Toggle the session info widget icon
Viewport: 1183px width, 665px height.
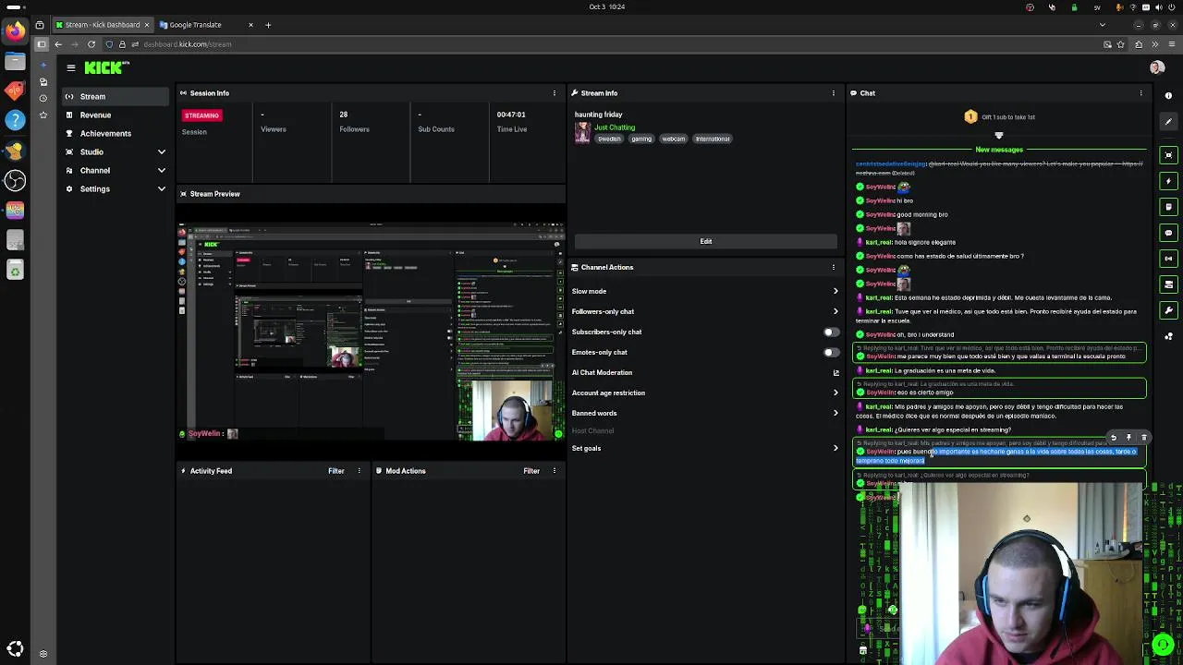tap(1168, 259)
